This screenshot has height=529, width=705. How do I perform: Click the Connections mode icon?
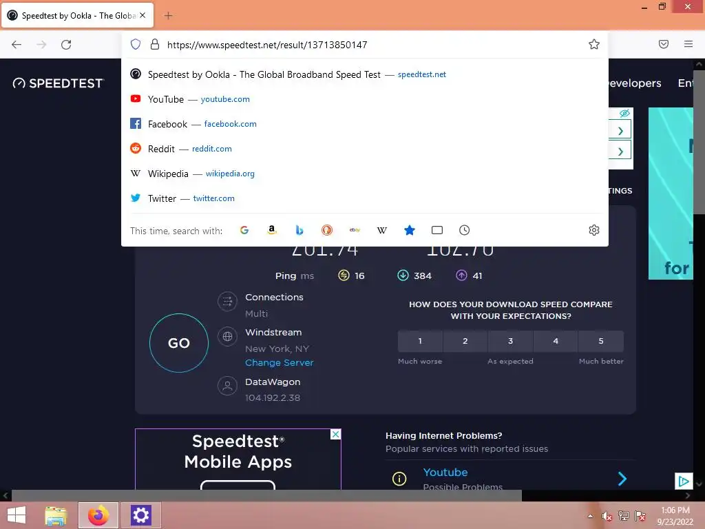(x=227, y=302)
